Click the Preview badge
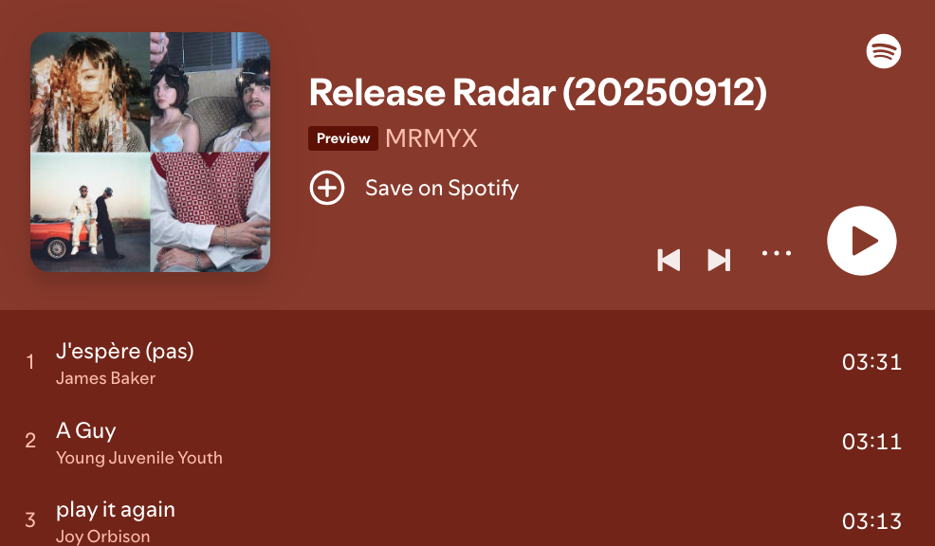 pyautogui.click(x=343, y=138)
